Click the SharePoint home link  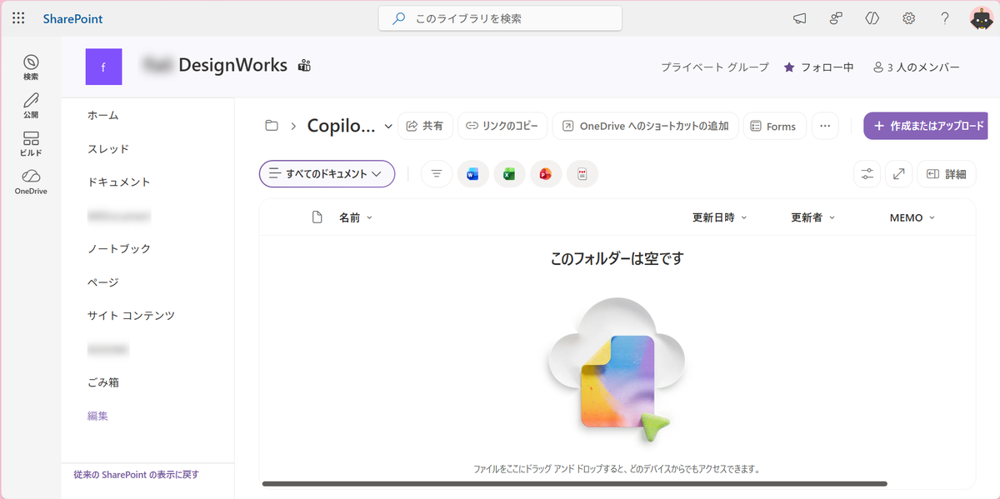[73, 18]
